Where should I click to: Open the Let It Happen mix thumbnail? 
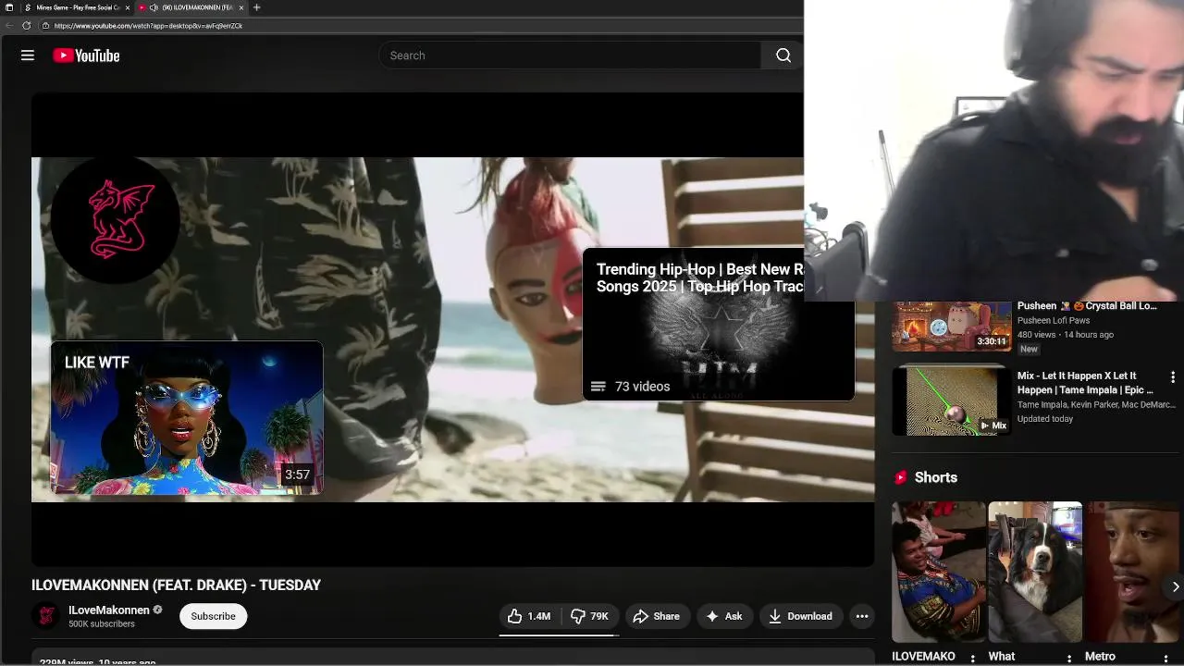[951, 401]
